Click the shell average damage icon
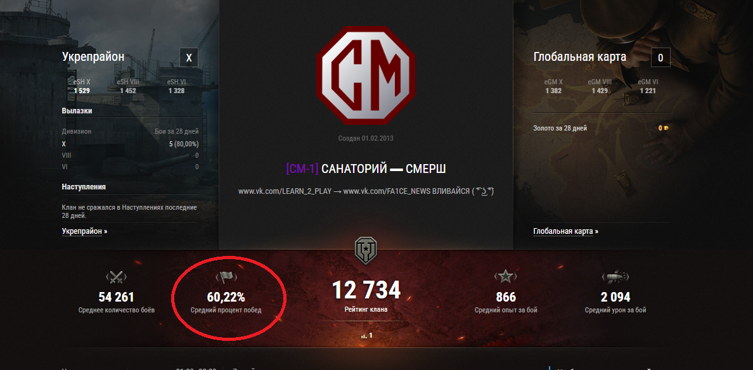The width and height of the screenshot is (753, 370). [x=615, y=276]
